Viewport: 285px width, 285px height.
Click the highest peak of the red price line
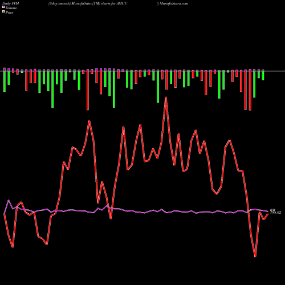pyautogui.click(x=166, y=97)
